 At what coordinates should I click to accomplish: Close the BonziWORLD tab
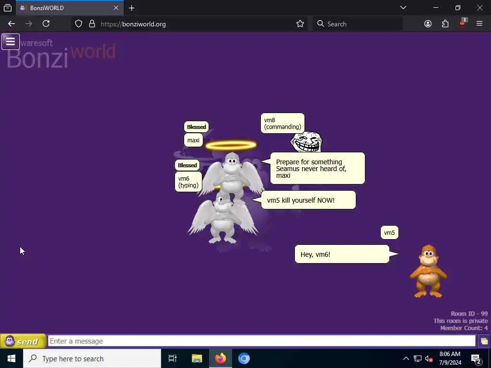pos(116,8)
